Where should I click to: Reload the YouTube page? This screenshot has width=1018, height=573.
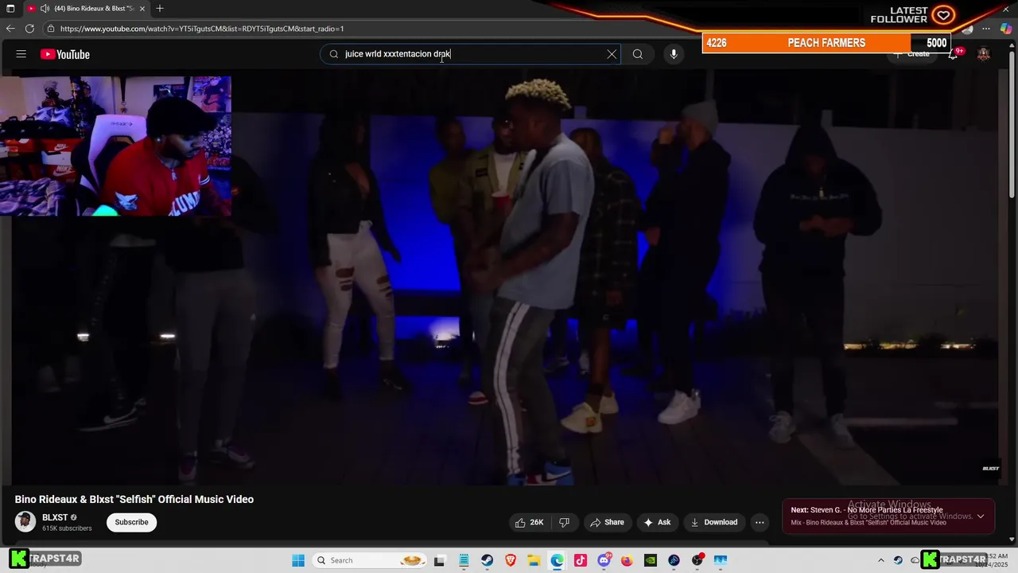(x=29, y=28)
